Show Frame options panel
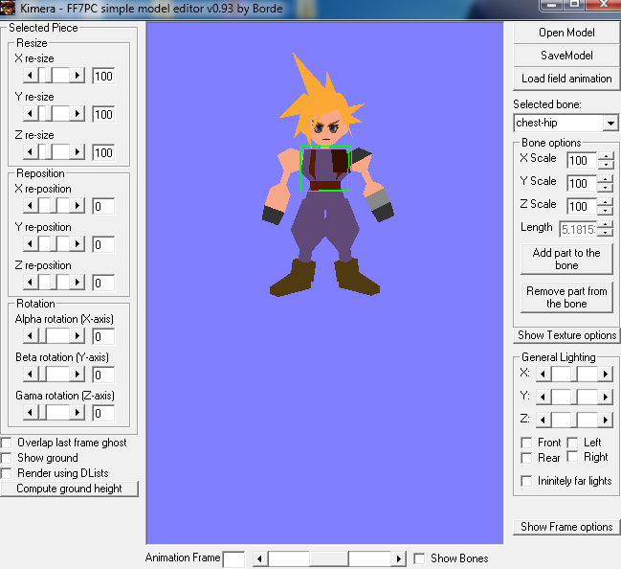The image size is (621, 569). [x=566, y=527]
